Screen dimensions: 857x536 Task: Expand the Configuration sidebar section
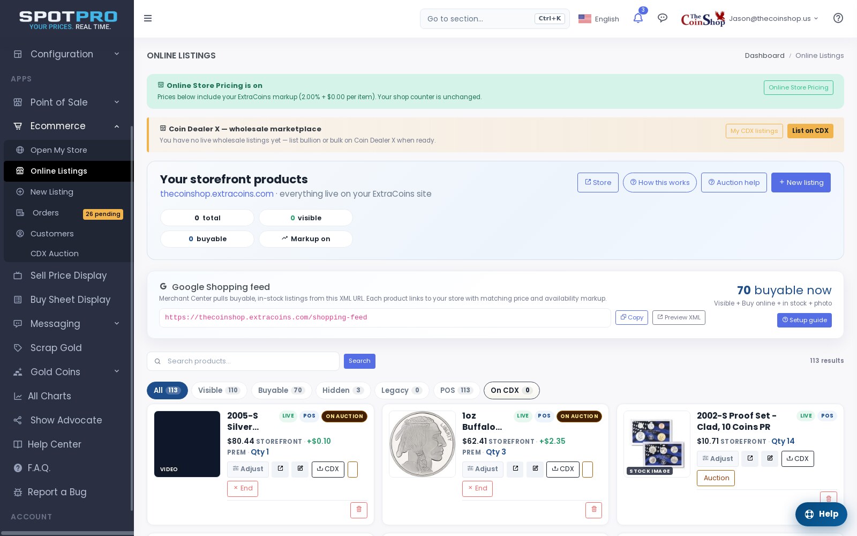[x=67, y=54]
